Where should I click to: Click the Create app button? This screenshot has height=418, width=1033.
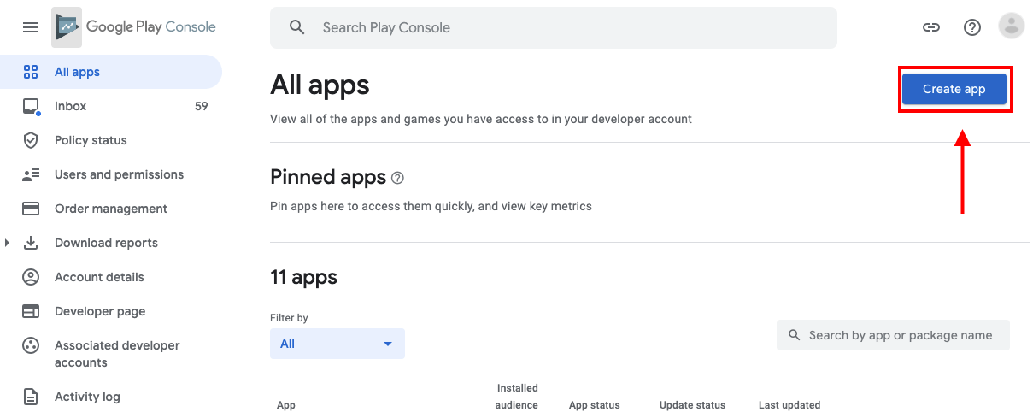pos(954,89)
